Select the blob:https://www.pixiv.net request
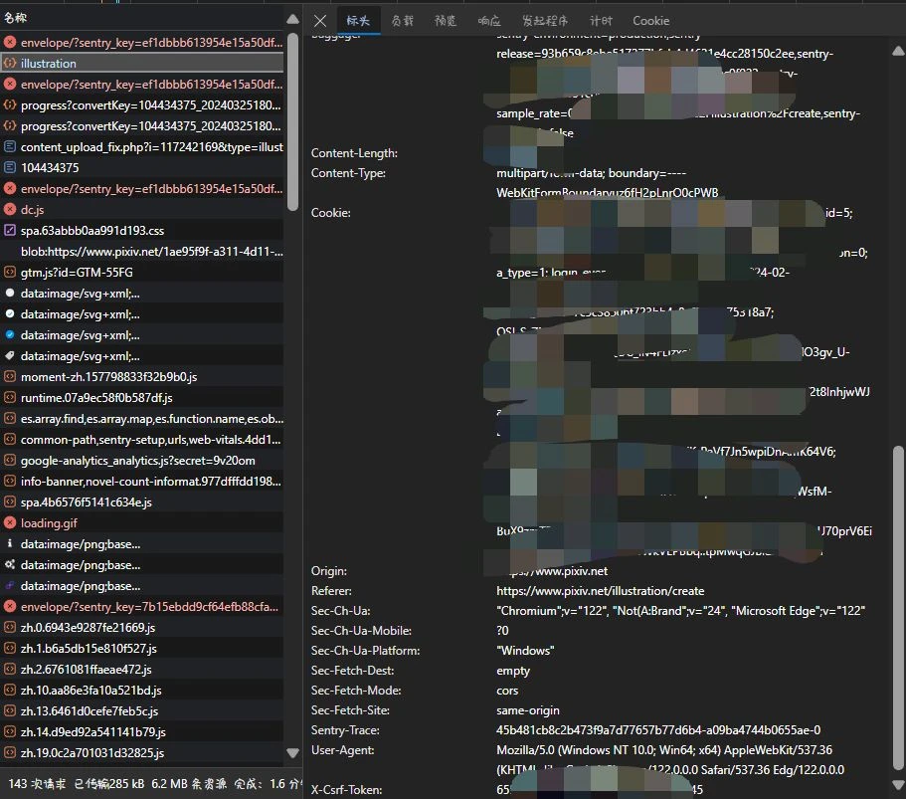 click(142, 252)
